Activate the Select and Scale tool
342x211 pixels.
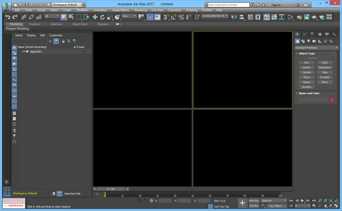pos(109,17)
